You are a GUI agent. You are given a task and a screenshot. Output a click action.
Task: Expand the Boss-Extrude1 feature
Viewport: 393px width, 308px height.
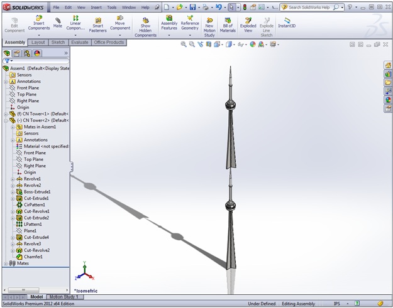[13, 192]
